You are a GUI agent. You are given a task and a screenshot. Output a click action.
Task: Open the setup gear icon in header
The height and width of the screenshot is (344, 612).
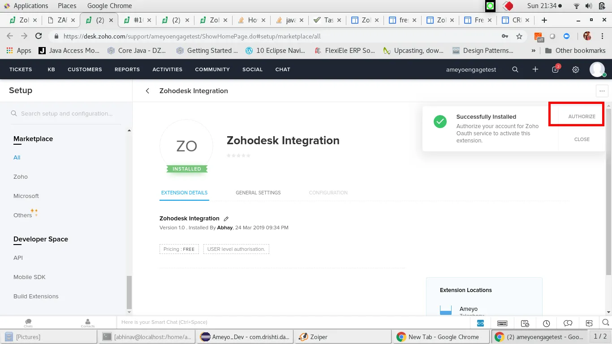point(576,69)
